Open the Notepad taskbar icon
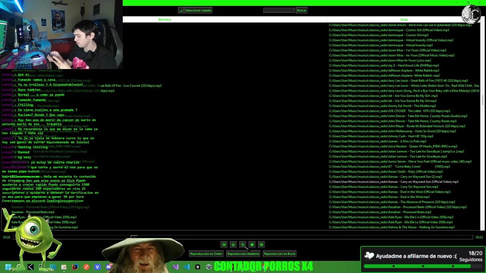This screenshot has height=273, width=486. [x=64, y=267]
